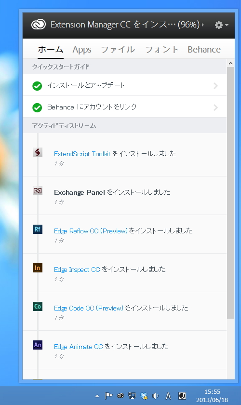Click the Creative Cloud logo in header
Image resolution: width=241 pixels, height=405 pixels.
39,25
